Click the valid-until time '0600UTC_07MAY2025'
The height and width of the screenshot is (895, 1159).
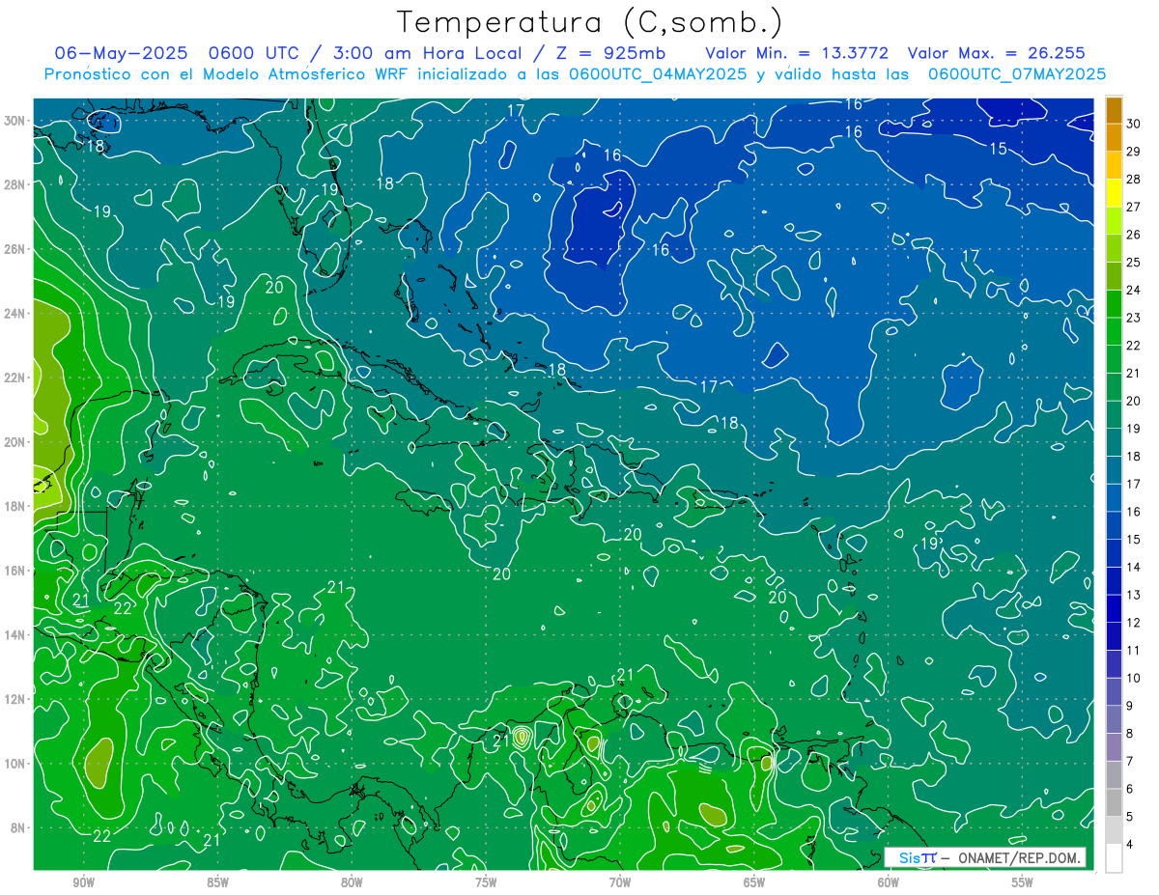point(1017,73)
